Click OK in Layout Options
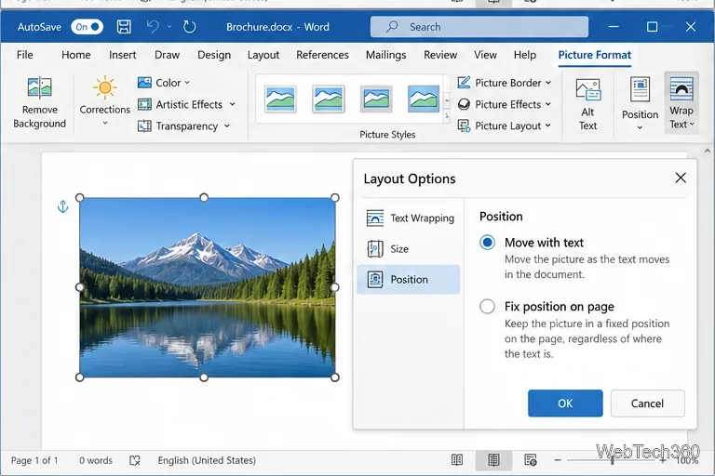Viewport: 715px width, 476px height. (x=565, y=403)
